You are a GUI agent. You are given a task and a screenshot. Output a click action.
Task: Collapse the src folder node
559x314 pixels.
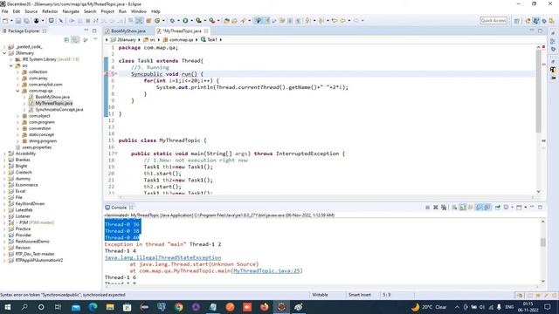point(11,65)
